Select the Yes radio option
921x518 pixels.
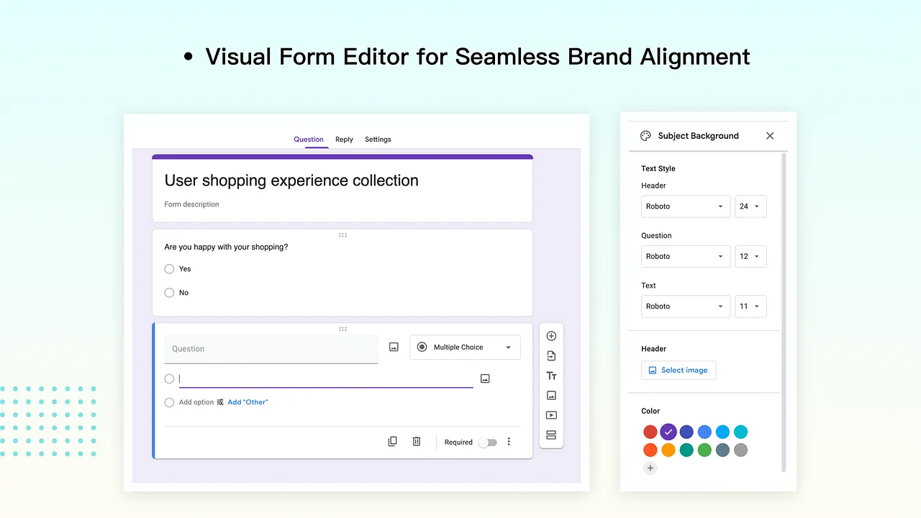[169, 269]
